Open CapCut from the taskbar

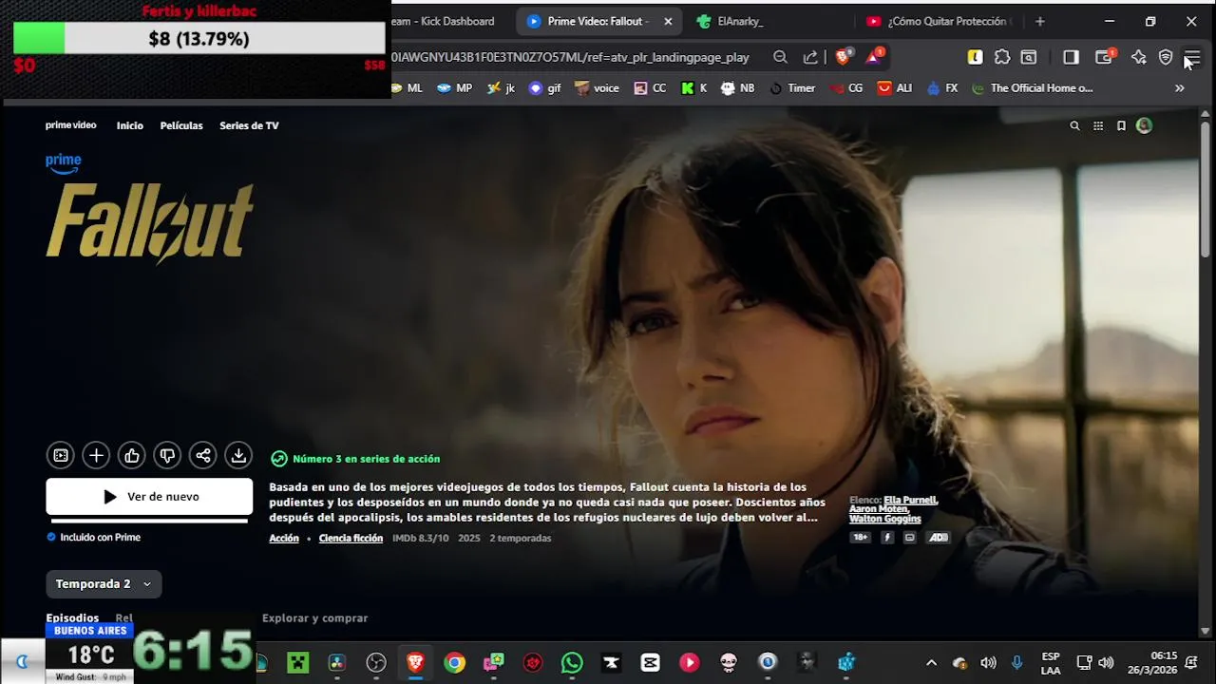tap(651, 663)
